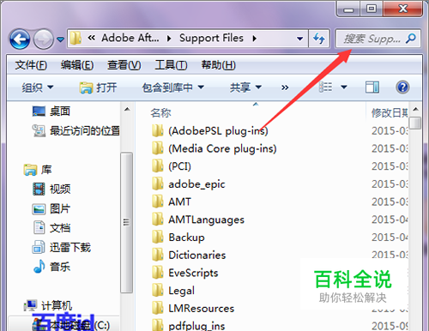Click folder icon of (PCI)
This screenshot has width=429, height=331.
coord(158,166)
